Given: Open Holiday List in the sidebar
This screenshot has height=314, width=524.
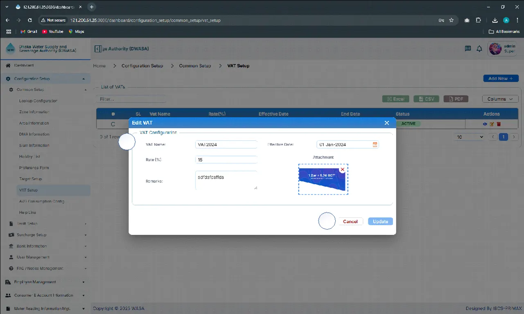Looking at the screenshot, I should [29, 157].
